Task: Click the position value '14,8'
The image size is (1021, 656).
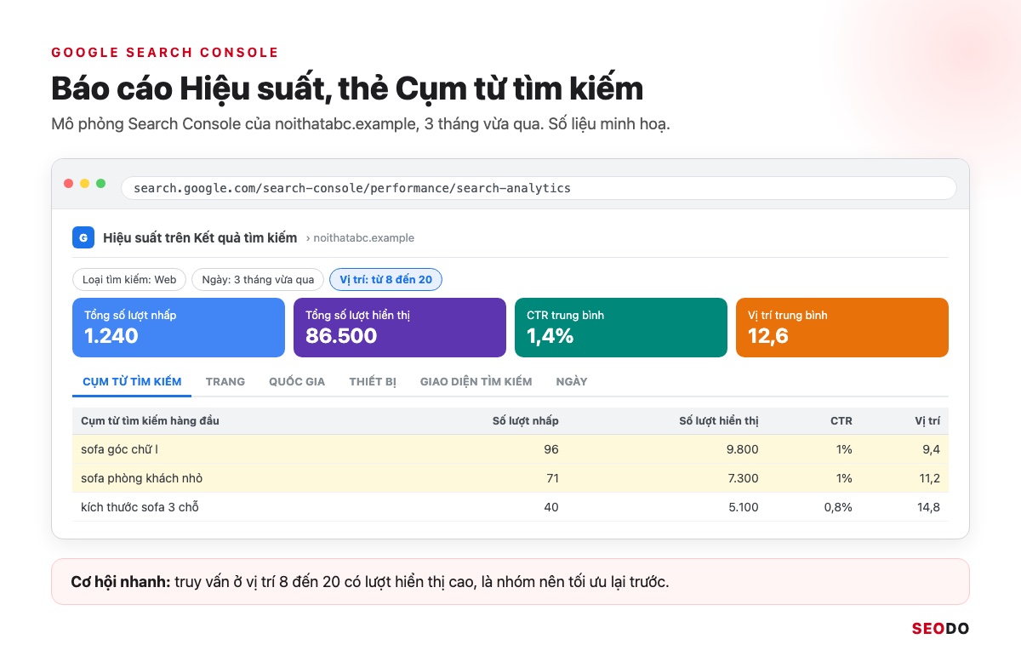Action: [x=929, y=507]
